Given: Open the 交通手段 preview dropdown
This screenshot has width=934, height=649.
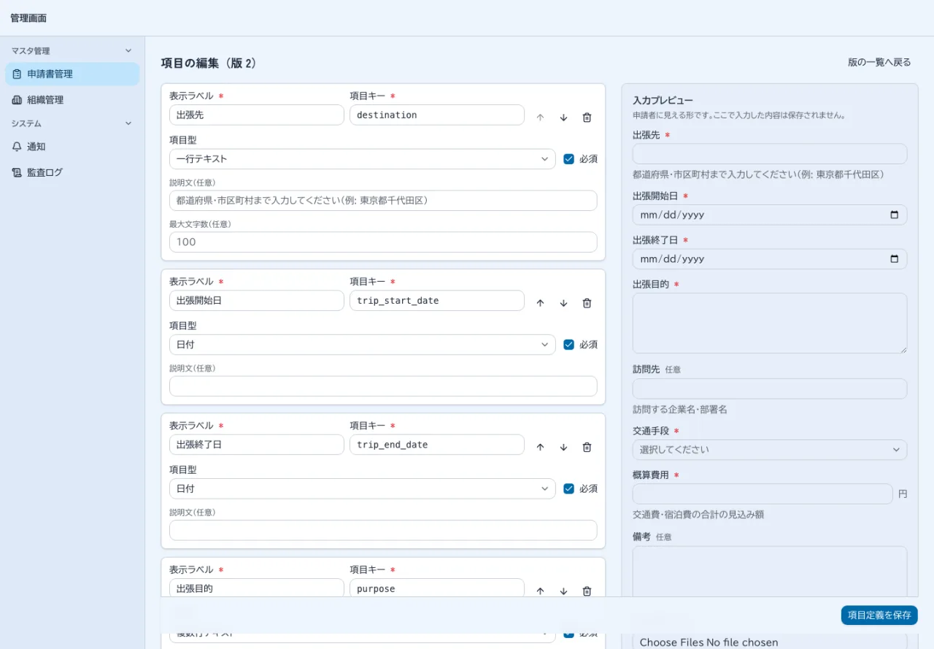Looking at the screenshot, I should (770, 450).
